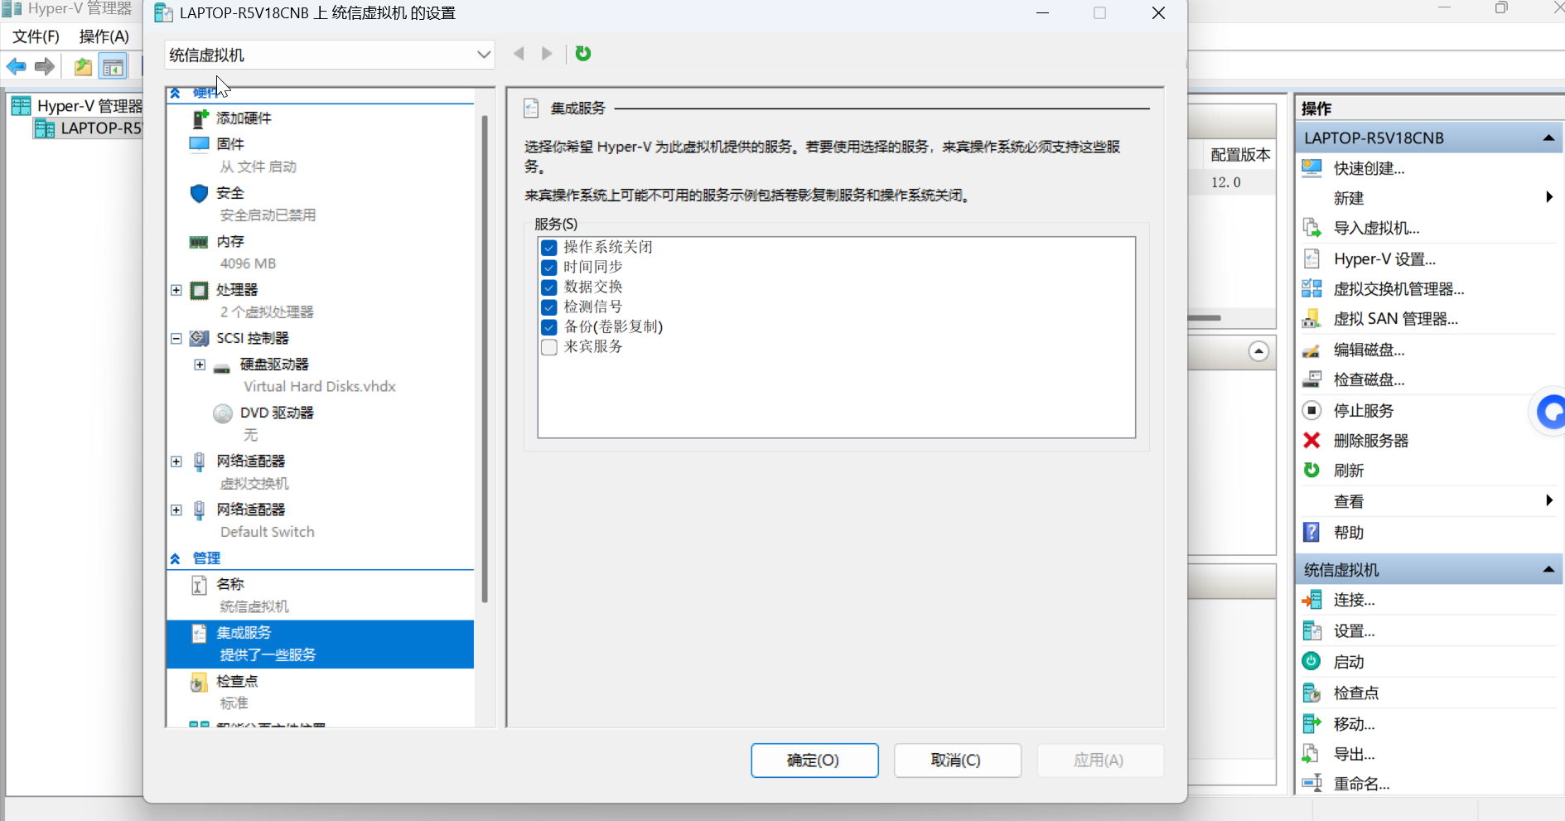
Task: Uncheck the 时间同步 service
Action: [548, 268]
